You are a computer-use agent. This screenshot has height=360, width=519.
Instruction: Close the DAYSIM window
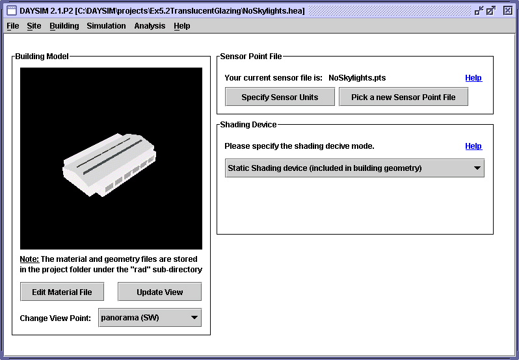(508, 10)
